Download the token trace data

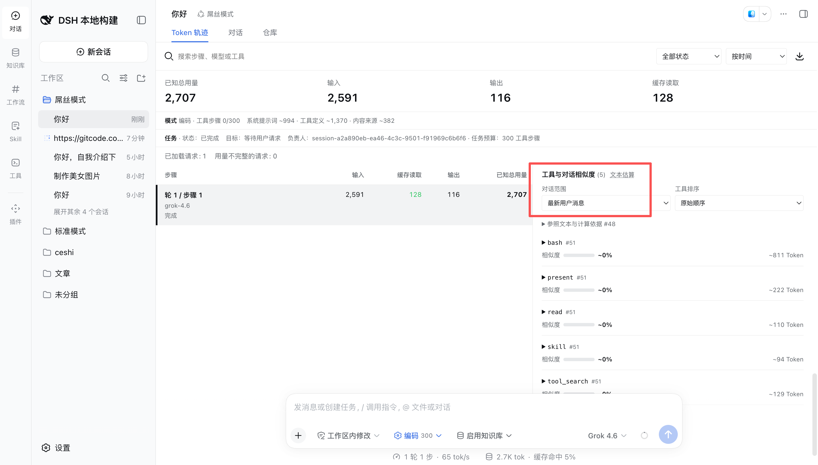(799, 57)
